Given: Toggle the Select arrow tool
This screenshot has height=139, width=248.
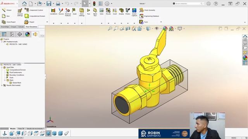Looking at the screenshot, I should pyautogui.click(x=85, y=3).
